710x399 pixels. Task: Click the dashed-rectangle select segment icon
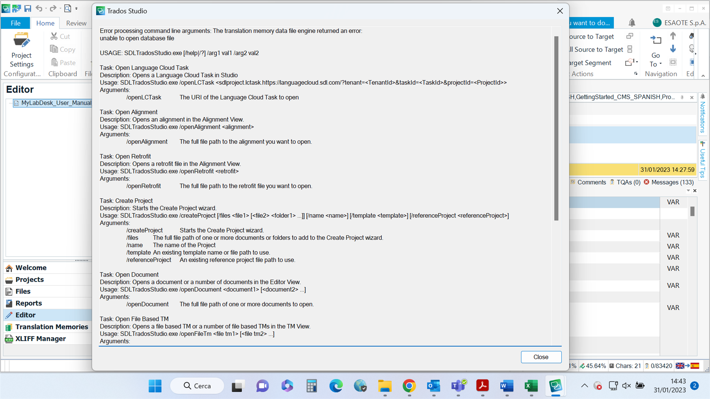673,62
